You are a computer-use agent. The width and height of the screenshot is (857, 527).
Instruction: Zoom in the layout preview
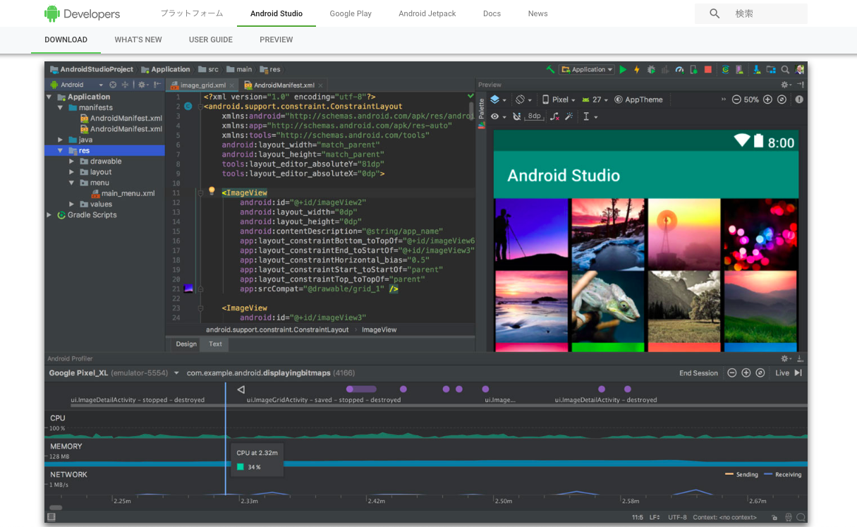click(767, 99)
